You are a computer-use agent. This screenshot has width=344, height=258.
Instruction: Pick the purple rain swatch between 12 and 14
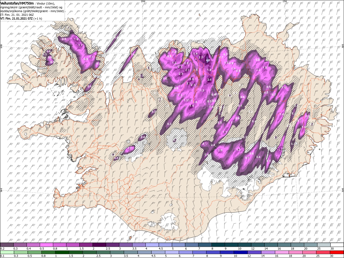[254, 252]
